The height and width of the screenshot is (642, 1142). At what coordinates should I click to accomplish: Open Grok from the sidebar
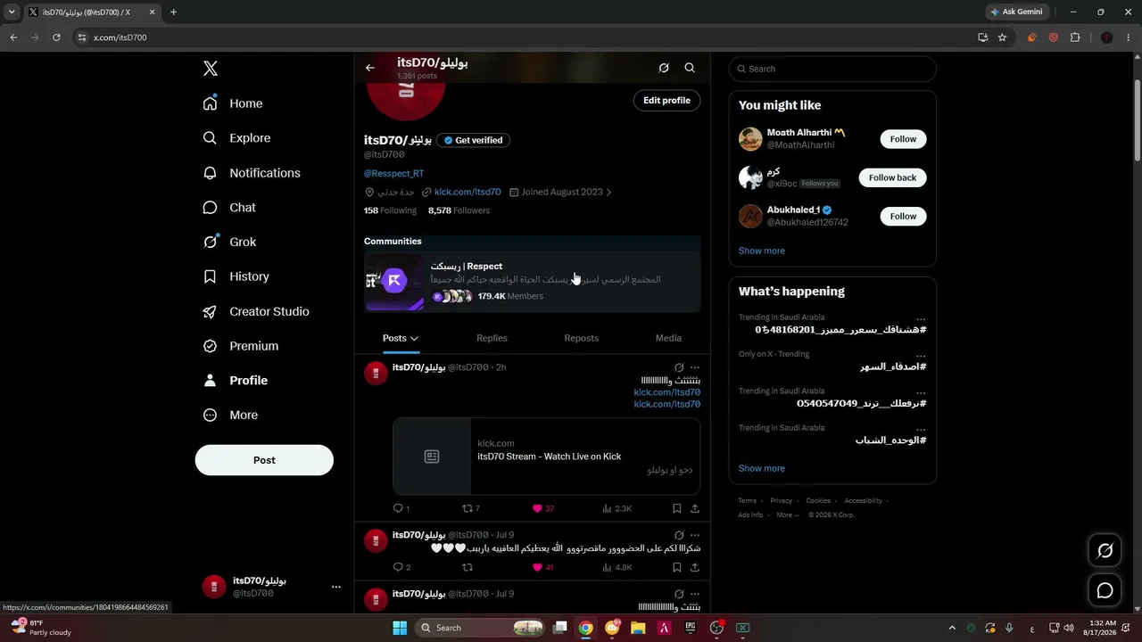229,242
